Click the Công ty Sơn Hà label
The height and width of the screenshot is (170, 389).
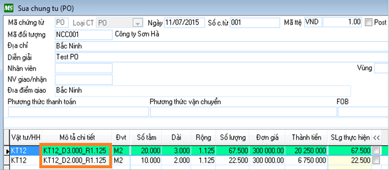pyautogui.click(x=137, y=34)
